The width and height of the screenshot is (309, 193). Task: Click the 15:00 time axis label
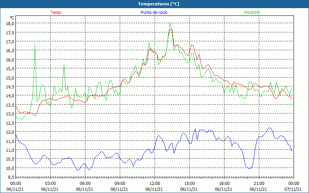point(189,183)
